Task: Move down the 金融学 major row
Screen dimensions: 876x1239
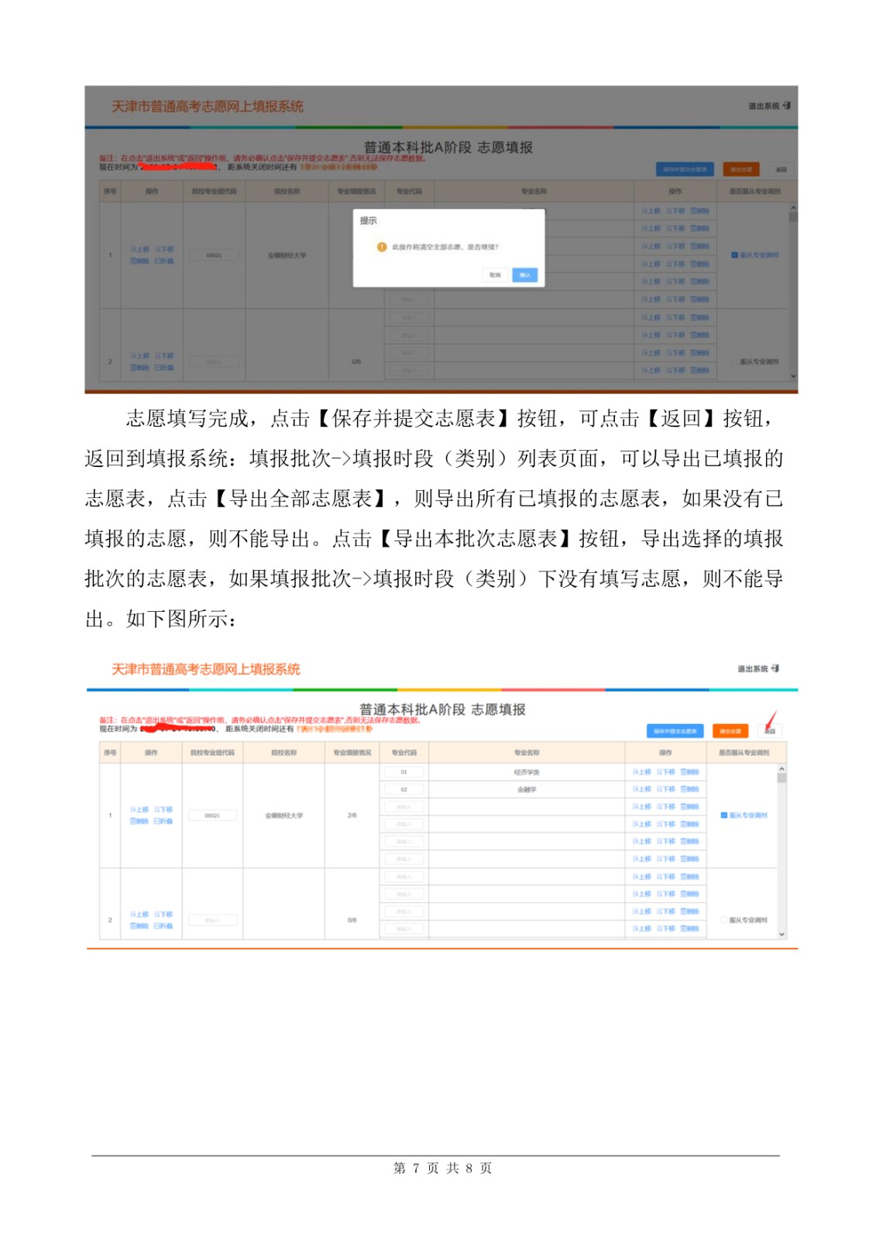Action: coord(666,789)
